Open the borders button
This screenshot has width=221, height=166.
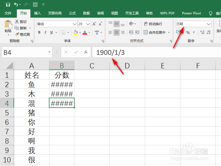point(64,32)
